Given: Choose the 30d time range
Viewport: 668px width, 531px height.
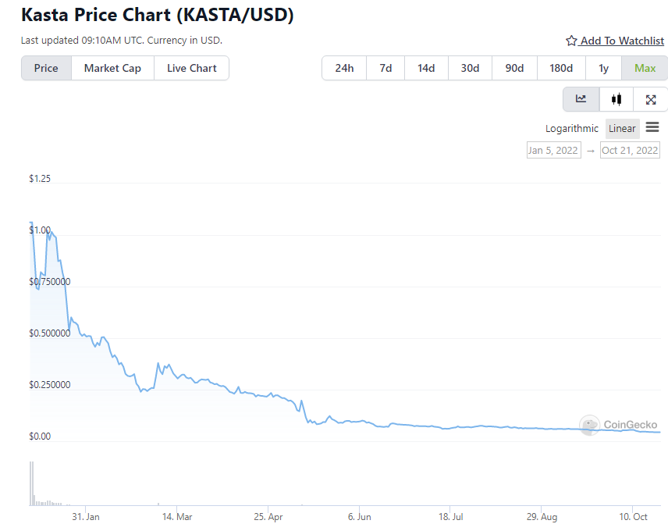Looking at the screenshot, I should tap(470, 68).
